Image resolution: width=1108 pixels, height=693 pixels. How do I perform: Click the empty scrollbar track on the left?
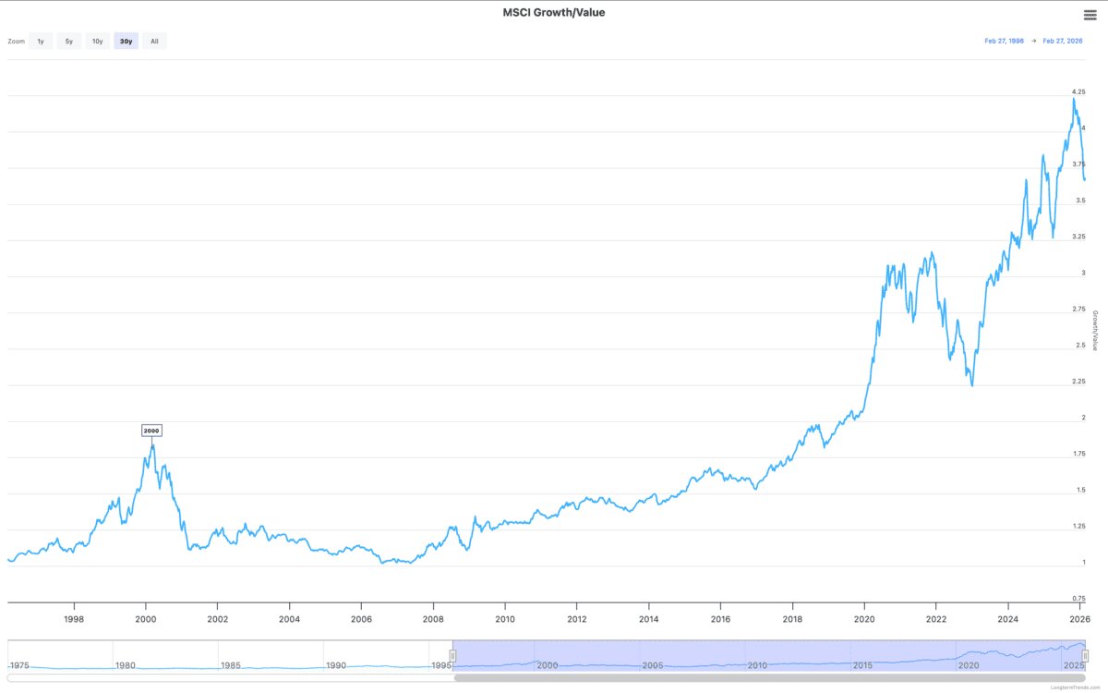[231, 678]
